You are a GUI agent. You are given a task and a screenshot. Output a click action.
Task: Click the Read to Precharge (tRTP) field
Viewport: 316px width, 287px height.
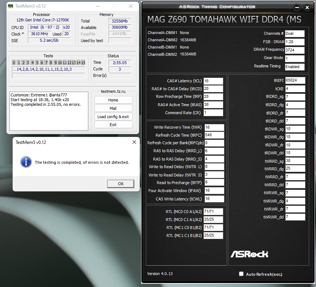[x=214, y=182]
